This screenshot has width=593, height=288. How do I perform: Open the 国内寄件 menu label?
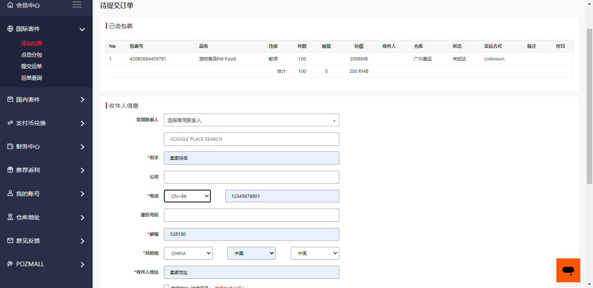(x=28, y=100)
